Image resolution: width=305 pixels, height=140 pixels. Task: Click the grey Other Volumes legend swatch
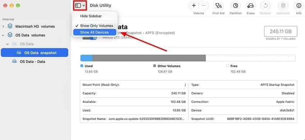point(155,66)
